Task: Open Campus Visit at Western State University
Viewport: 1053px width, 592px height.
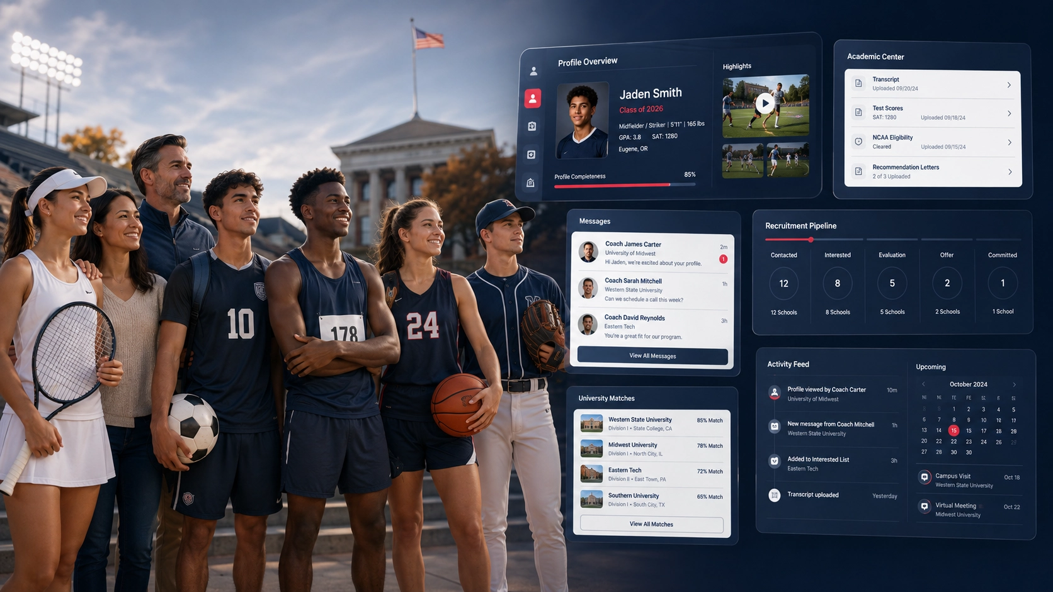Action: (x=969, y=480)
